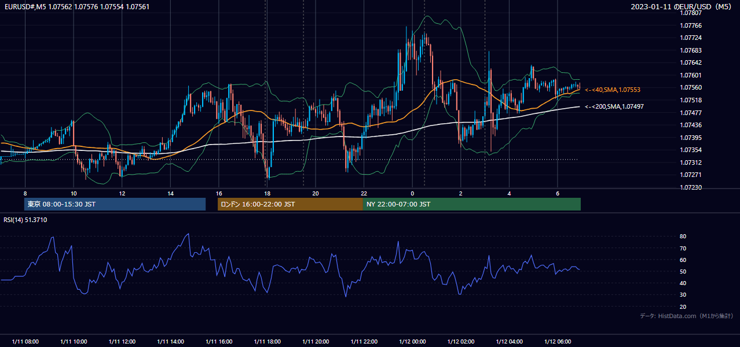Click the 1/11 12:00 time label
The height and width of the screenshot is (347, 740).
pos(122,342)
